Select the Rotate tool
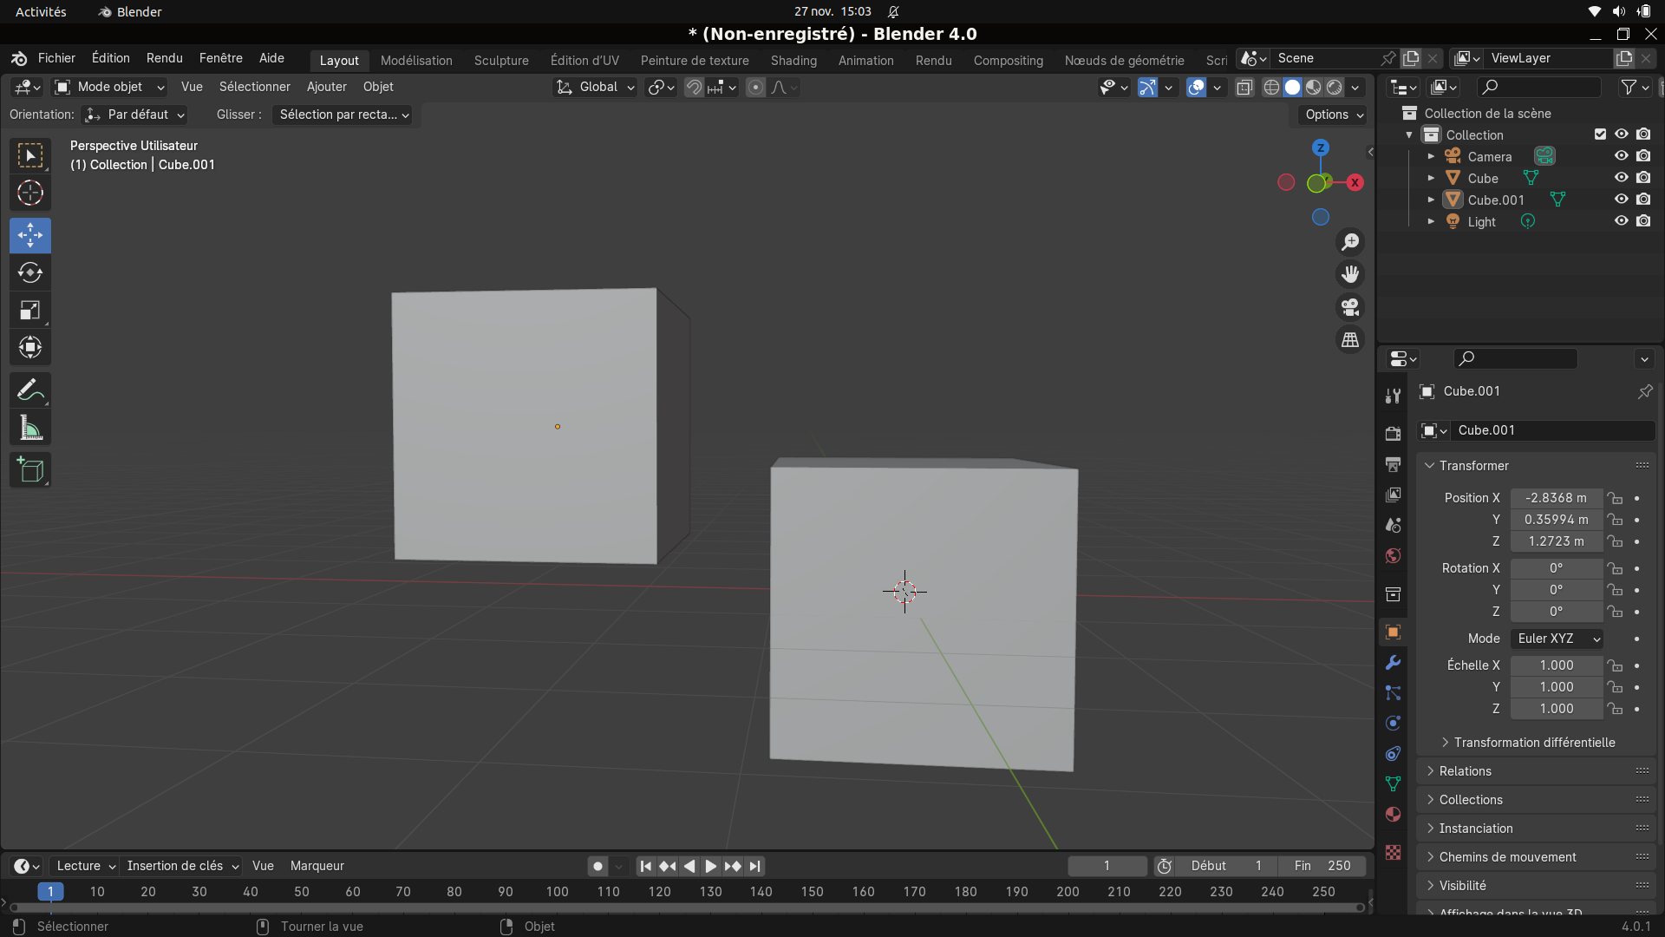The height and width of the screenshot is (937, 1665). (30, 272)
